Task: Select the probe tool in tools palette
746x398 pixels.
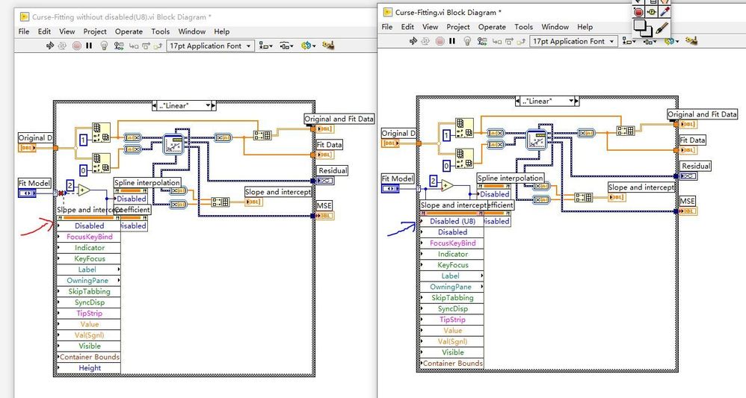Action: click(651, 12)
